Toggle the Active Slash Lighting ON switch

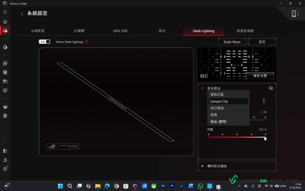click(44, 42)
